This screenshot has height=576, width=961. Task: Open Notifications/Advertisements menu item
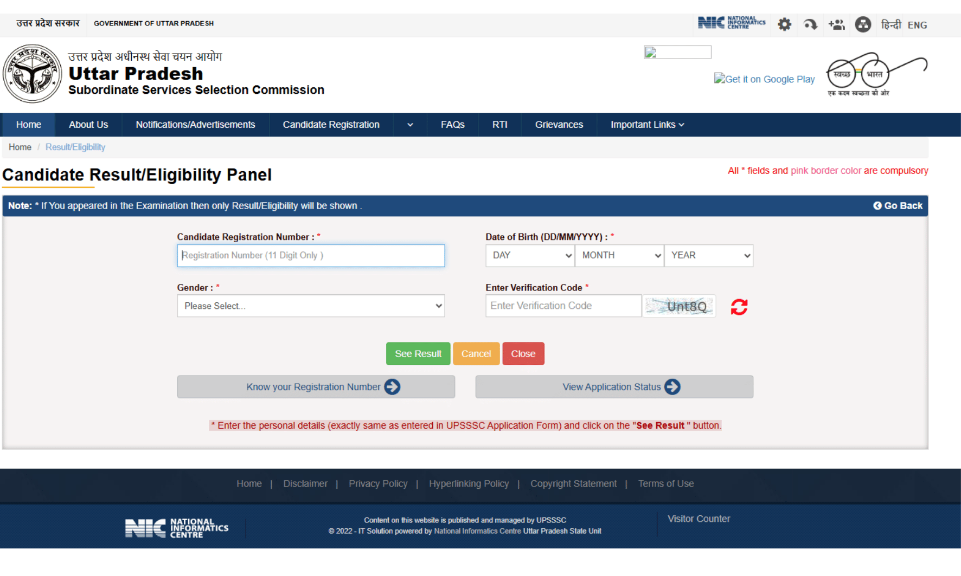(x=195, y=125)
